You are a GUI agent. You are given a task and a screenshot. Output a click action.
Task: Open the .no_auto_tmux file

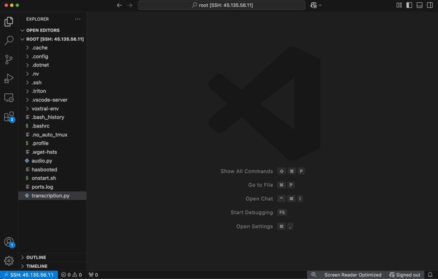52,134
